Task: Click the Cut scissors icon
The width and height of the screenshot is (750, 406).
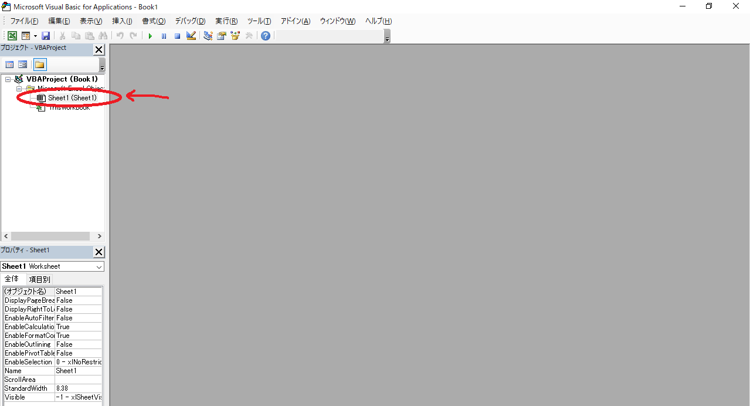Action: coord(63,36)
